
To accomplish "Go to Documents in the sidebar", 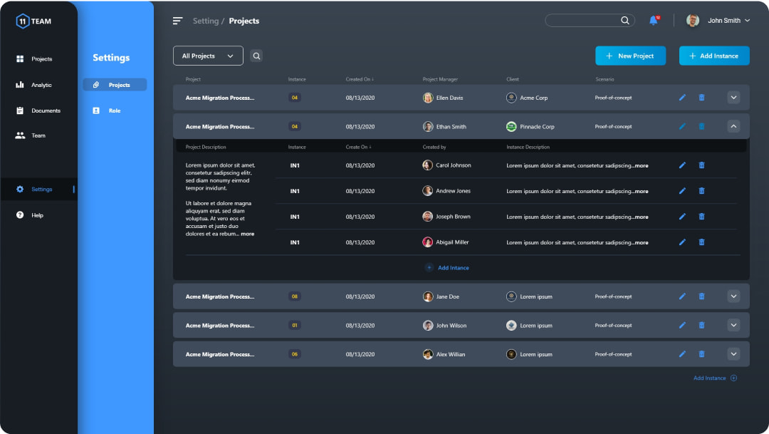I will [45, 110].
